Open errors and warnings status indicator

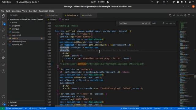pos(33,108)
